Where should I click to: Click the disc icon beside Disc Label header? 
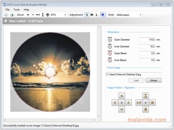click(6, 21)
